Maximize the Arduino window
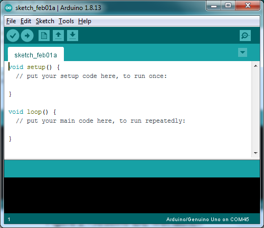264x228 pixels. 228,6
